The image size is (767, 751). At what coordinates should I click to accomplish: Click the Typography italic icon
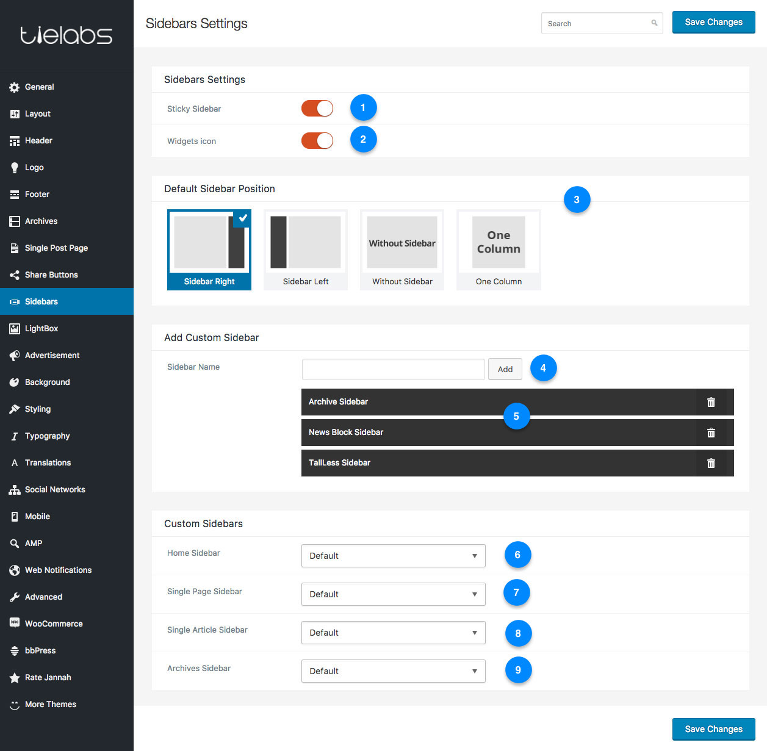coord(15,436)
